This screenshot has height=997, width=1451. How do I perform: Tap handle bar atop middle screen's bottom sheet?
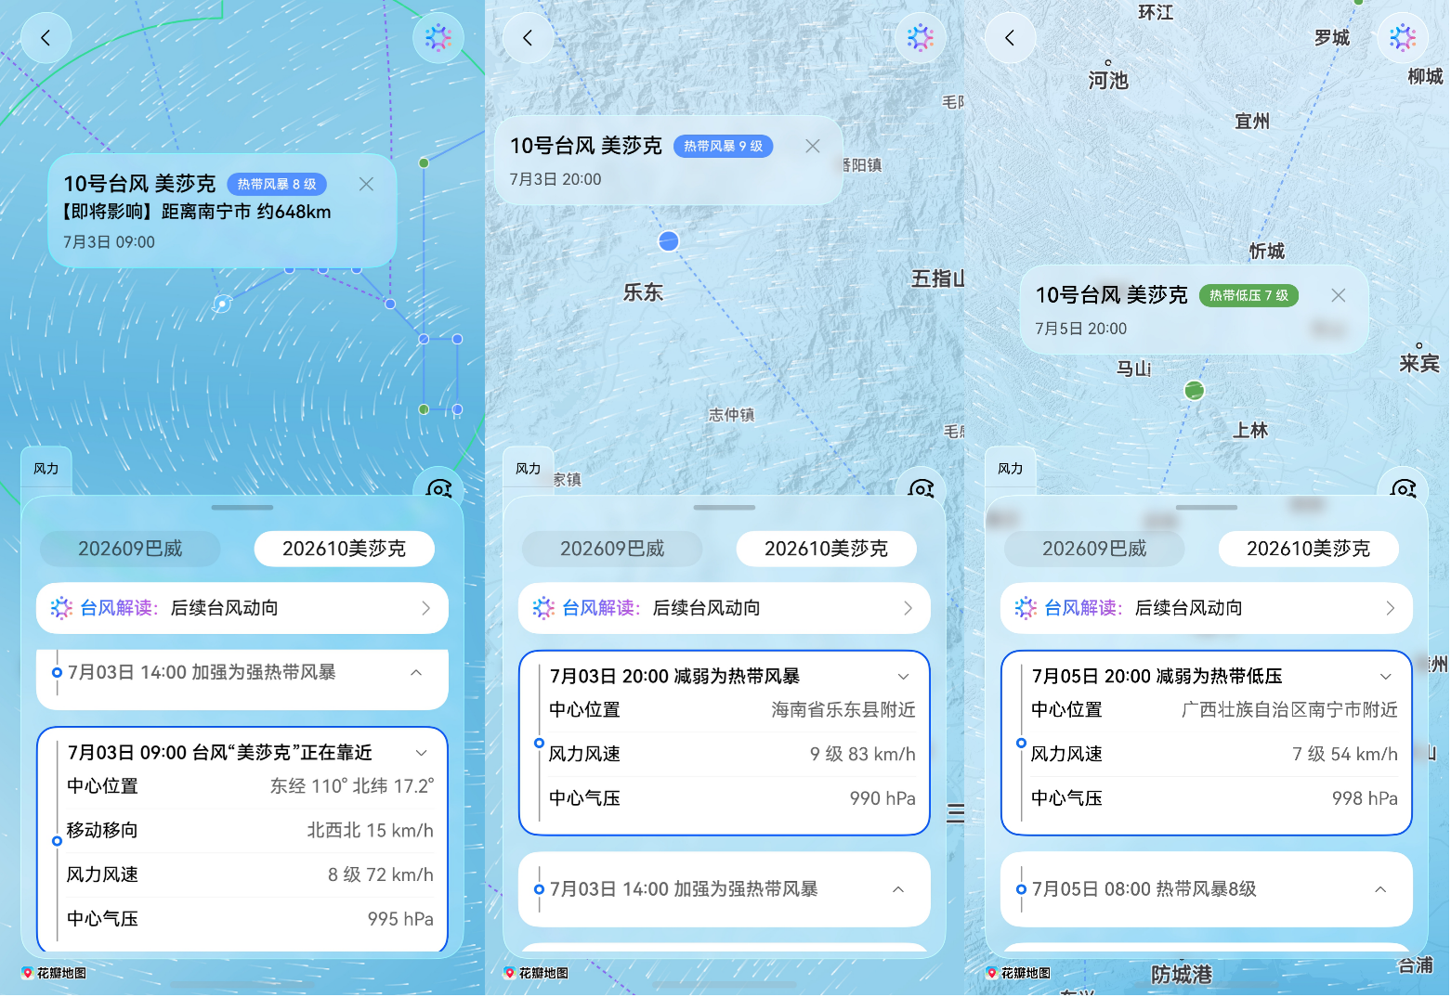725,508
